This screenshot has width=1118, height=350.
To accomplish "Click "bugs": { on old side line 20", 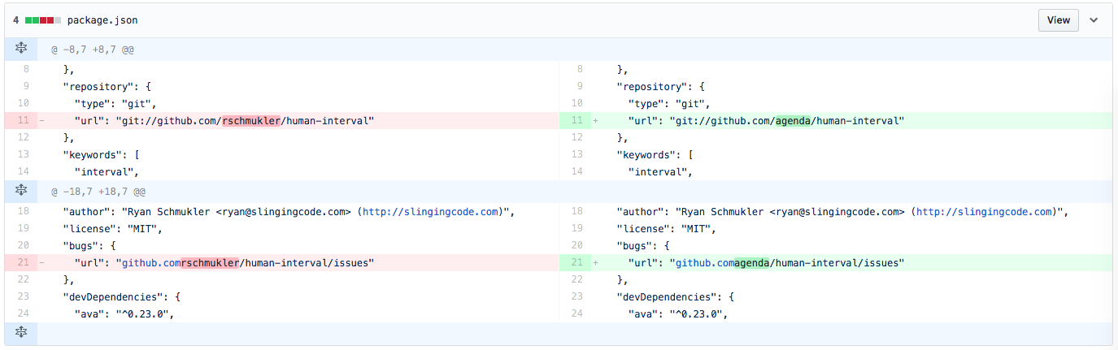I will coord(89,245).
